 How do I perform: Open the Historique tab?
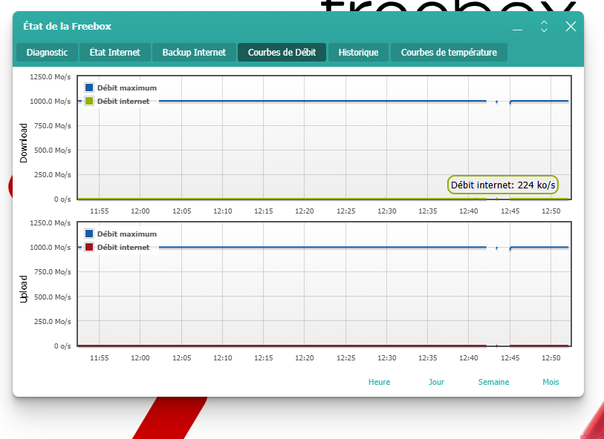(x=358, y=53)
